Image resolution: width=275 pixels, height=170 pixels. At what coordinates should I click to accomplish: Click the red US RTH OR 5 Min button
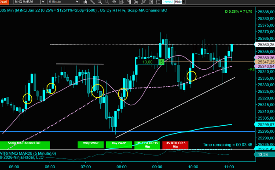(x=176, y=145)
